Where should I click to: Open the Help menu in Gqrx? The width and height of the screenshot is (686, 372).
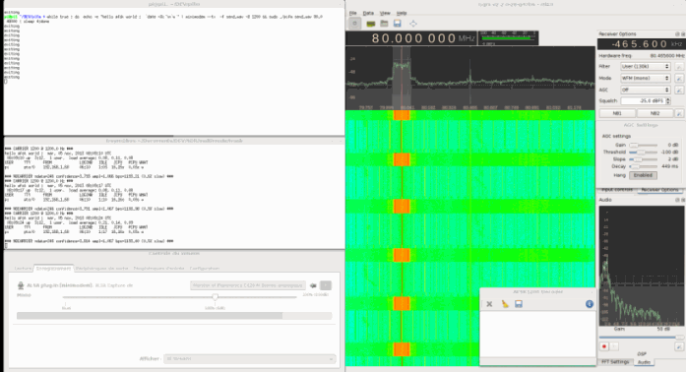coord(402,13)
